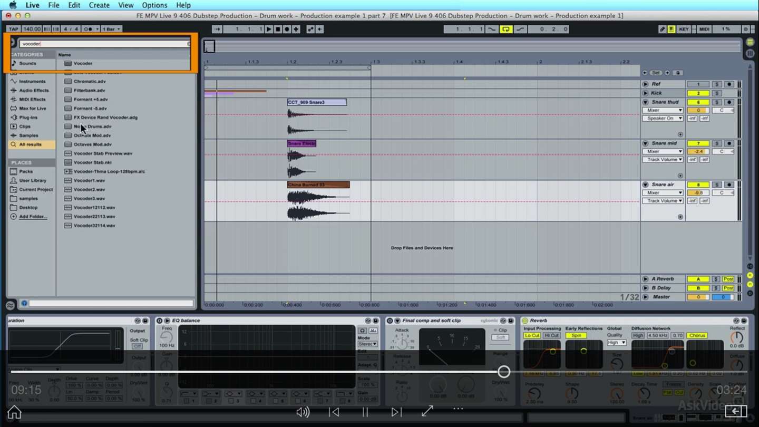
Task: Select the CCT_909 Snare3 clip
Action: click(x=317, y=102)
